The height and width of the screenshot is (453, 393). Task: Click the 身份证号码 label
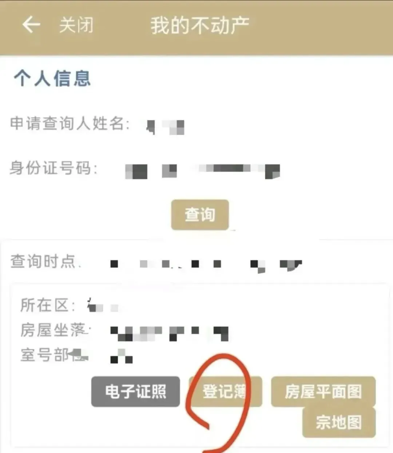pyautogui.click(x=54, y=168)
